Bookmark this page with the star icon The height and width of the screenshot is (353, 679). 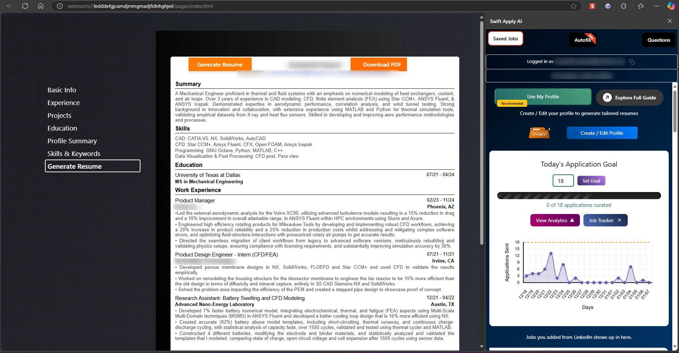574,6
